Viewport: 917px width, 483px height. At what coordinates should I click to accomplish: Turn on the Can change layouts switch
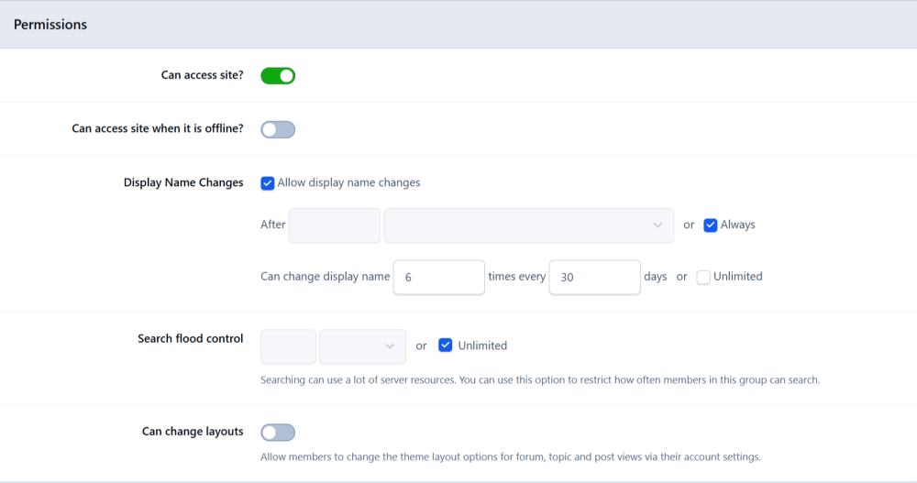[x=278, y=433]
